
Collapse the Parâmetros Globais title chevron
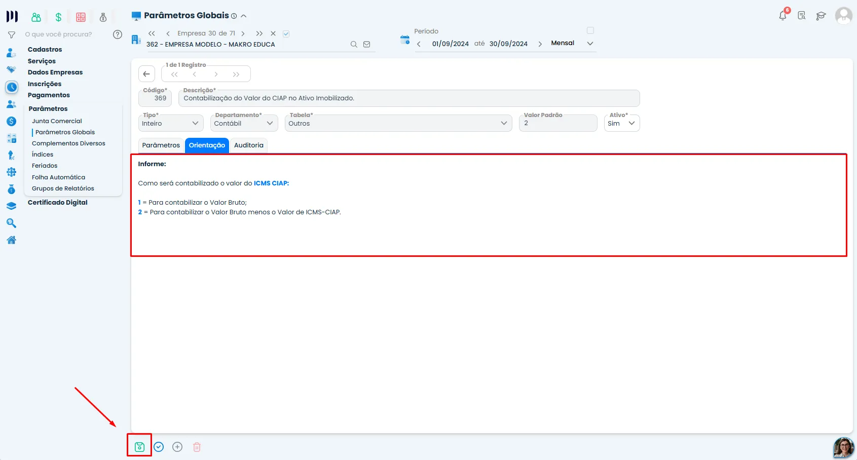tap(244, 16)
